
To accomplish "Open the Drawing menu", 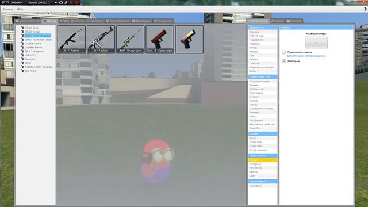I will pyautogui.click(x=7, y=9).
